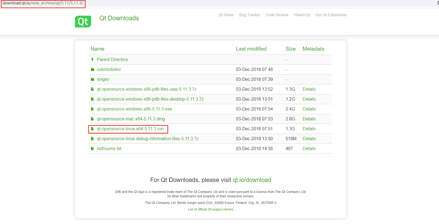Download qt-opensource-linux-debug-information-files-5.11.3.7z
The image size is (439, 224).
pyautogui.click(x=148, y=139)
